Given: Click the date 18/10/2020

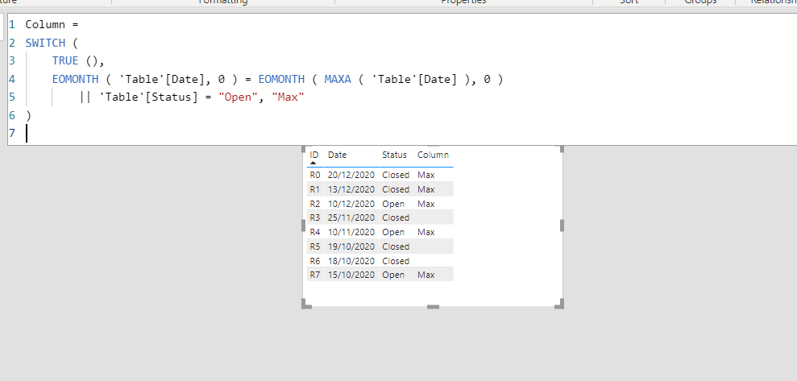Looking at the screenshot, I should (x=351, y=261).
